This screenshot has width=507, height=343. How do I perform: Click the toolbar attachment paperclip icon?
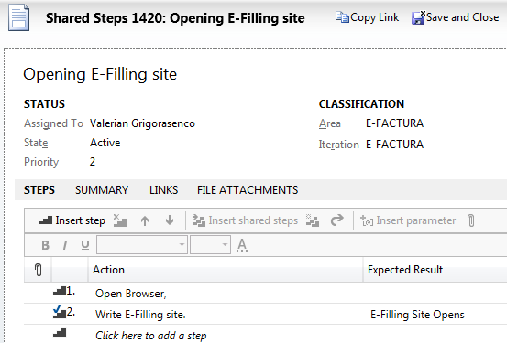[x=471, y=220]
